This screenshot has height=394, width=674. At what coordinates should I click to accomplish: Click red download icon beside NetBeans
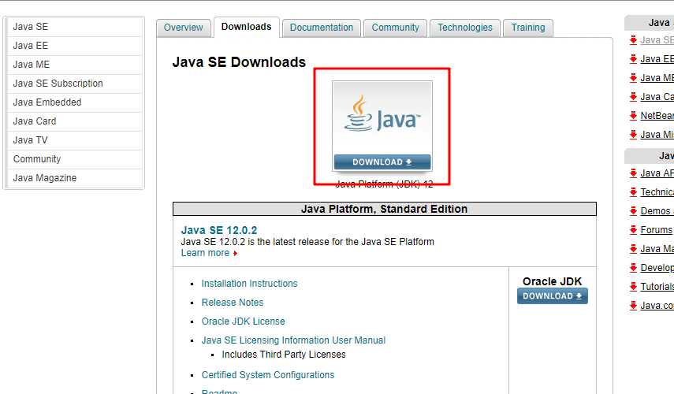pyautogui.click(x=633, y=116)
